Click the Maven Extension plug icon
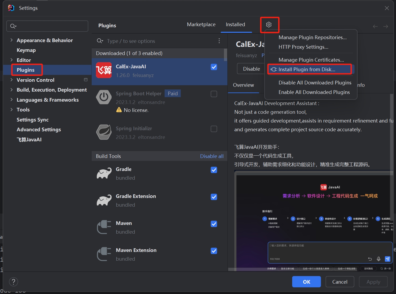The image size is (396, 294). [x=104, y=254]
